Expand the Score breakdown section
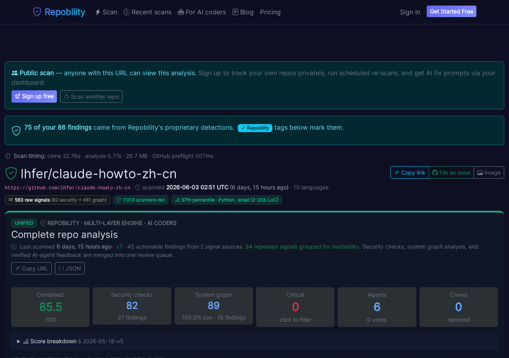509x358 pixels. pos(254,341)
